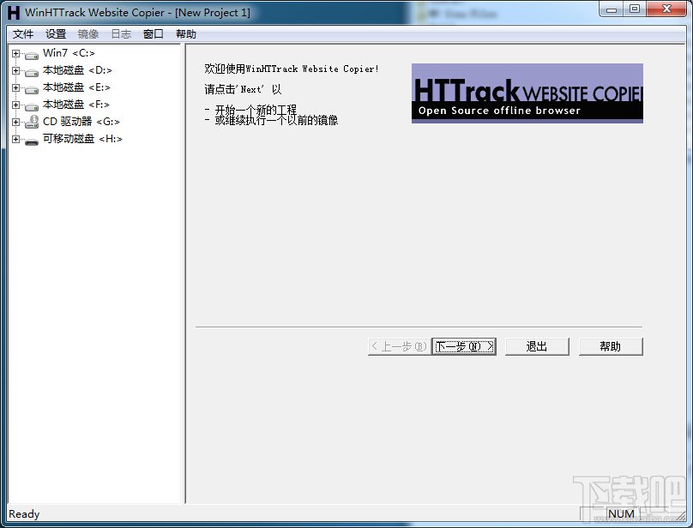The height and width of the screenshot is (528, 693).
Task: Expand the 可移动磁盘 <H:> tree node
Action: (x=16, y=139)
